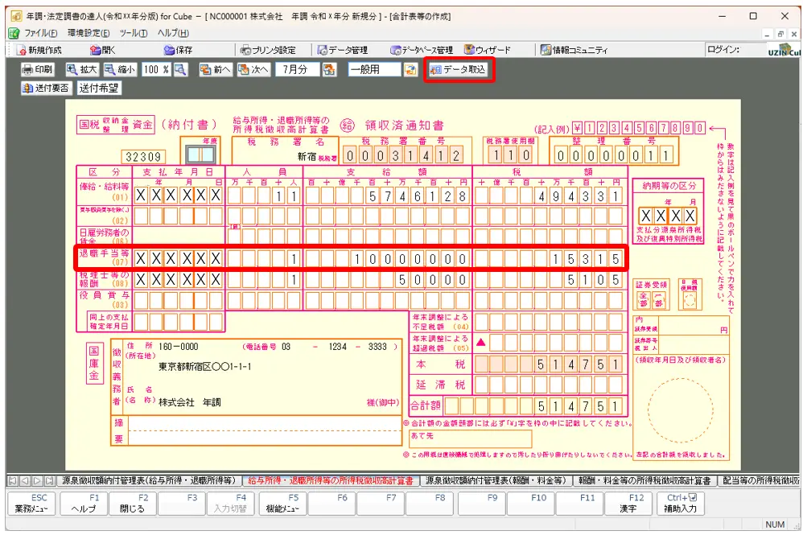Click the データ取込 import button
The width and height of the screenshot is (803, 535).
coord(459,69)
